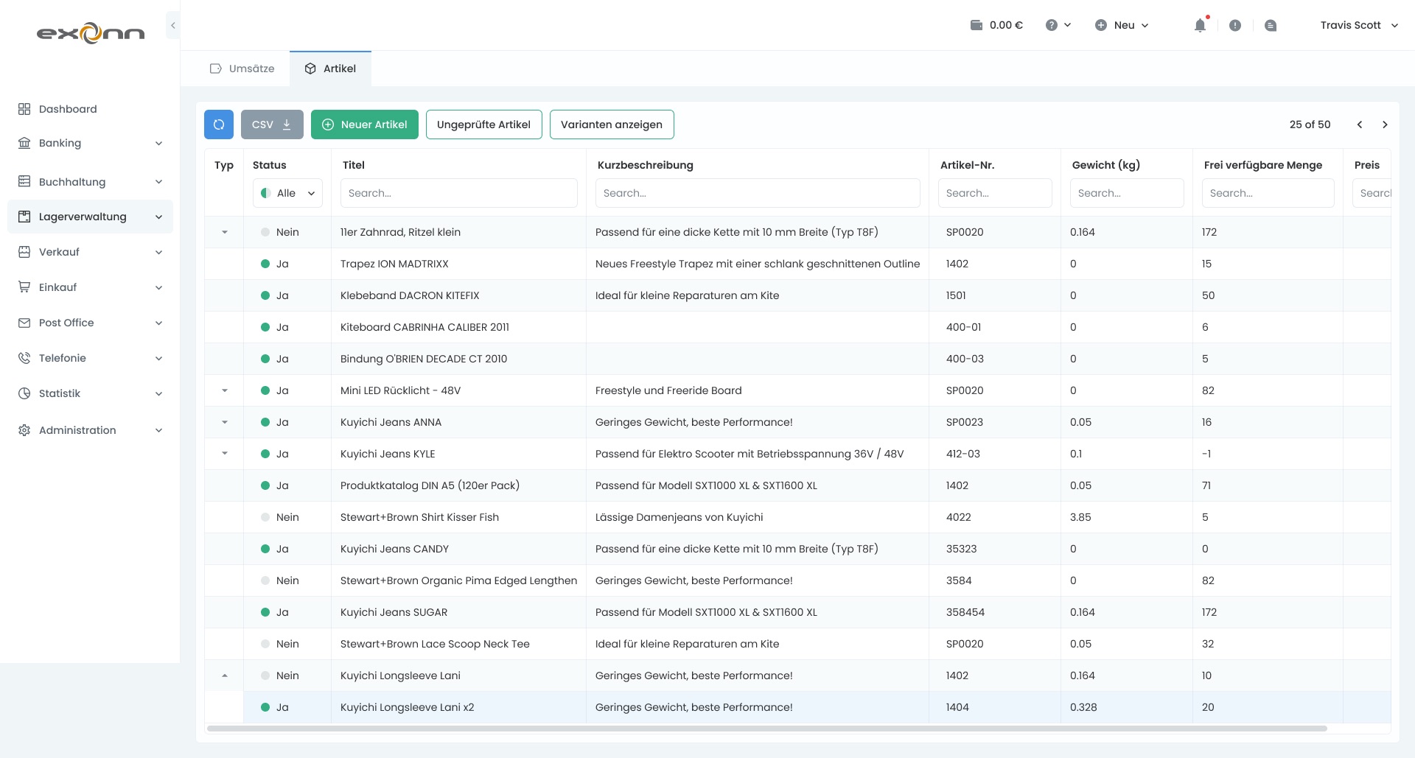Focus the Gewicht search field
This screenshot has width=1415, height=758.
click(x=1127, y=193)
